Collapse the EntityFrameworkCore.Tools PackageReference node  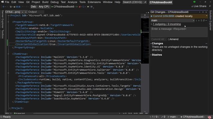8,73
